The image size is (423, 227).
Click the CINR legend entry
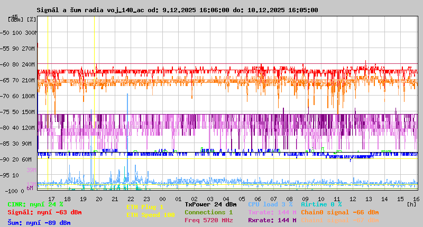(x=35, y=204)
